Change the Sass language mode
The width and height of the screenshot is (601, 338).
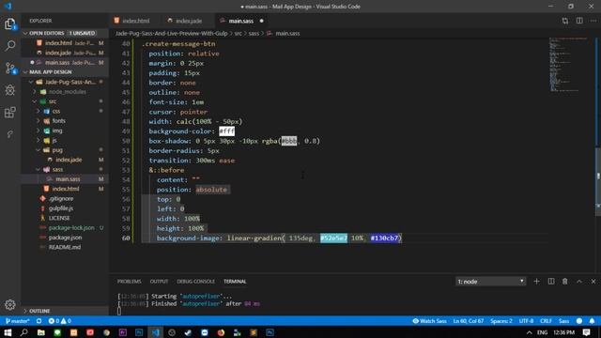click(x=563, y=321)
